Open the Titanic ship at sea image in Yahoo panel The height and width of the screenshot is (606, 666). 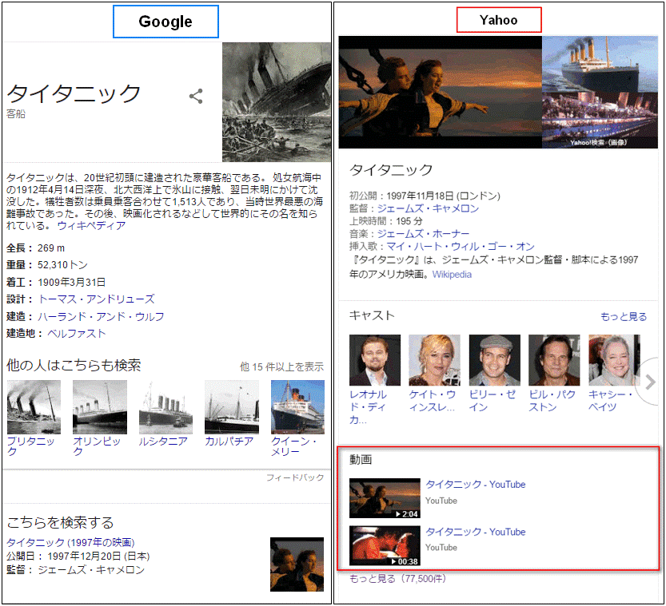tap(600, 64)
